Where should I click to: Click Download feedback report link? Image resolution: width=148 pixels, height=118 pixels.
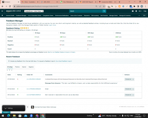point(64,61)
